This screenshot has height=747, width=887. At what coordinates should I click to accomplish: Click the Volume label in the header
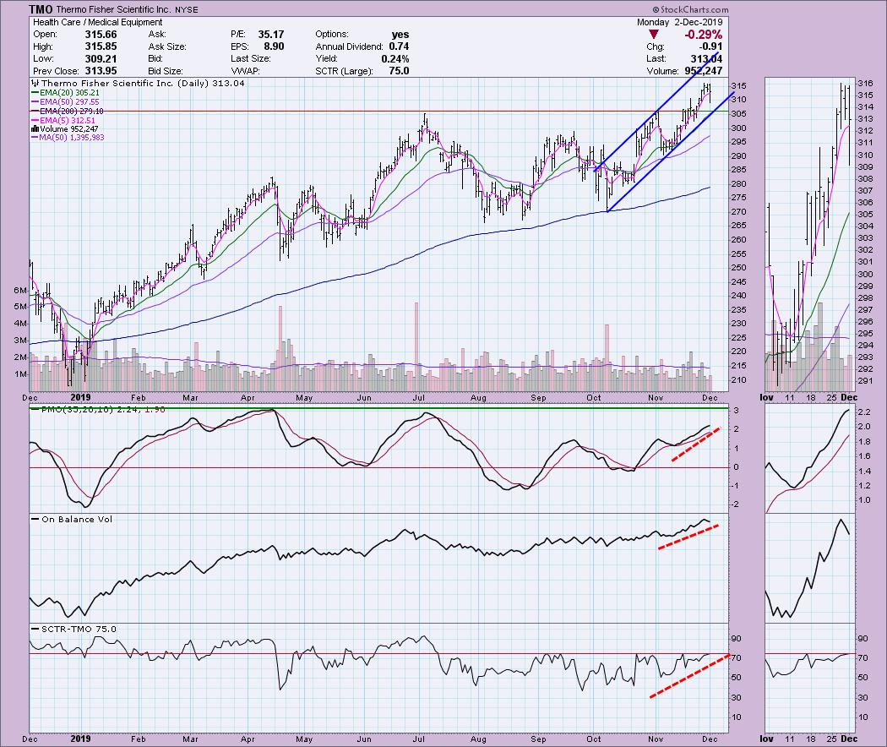[x=662, y=71]
